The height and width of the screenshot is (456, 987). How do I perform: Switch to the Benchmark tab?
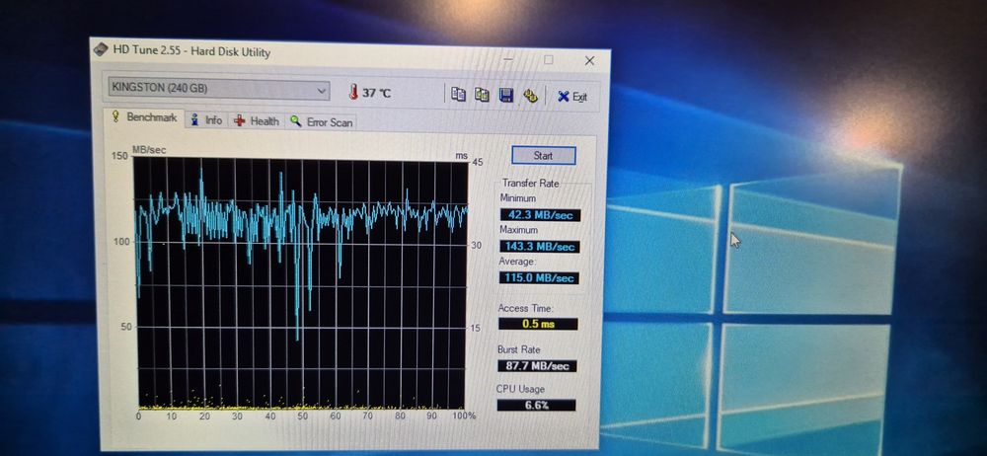coord(145,117)
